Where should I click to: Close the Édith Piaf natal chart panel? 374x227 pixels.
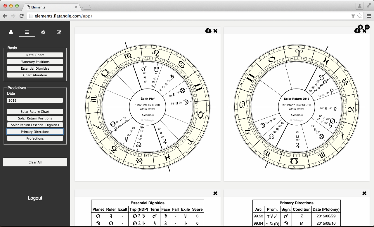click(215, 31)
